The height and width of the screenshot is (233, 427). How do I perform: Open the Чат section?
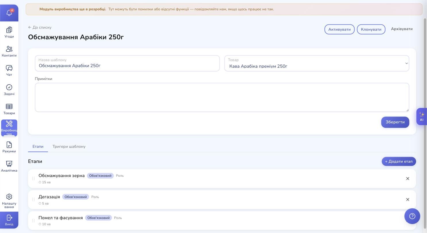(x=9, y=71)
